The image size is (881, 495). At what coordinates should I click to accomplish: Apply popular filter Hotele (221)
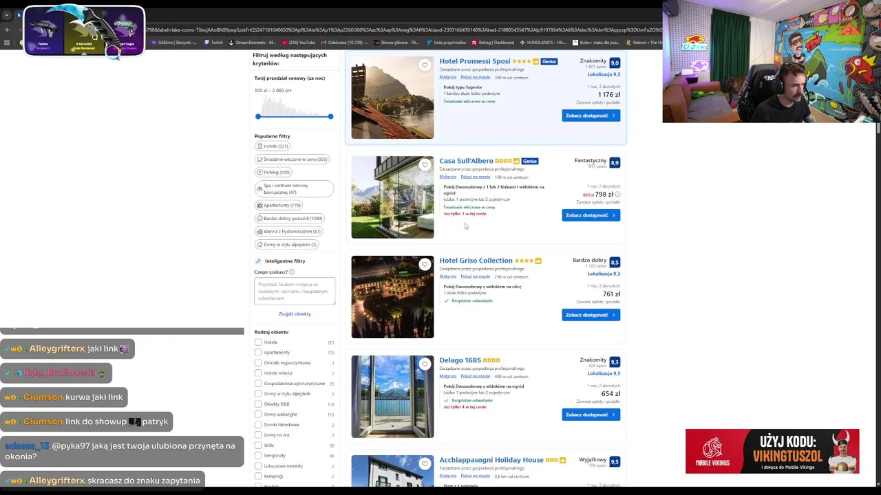[273, 146]
